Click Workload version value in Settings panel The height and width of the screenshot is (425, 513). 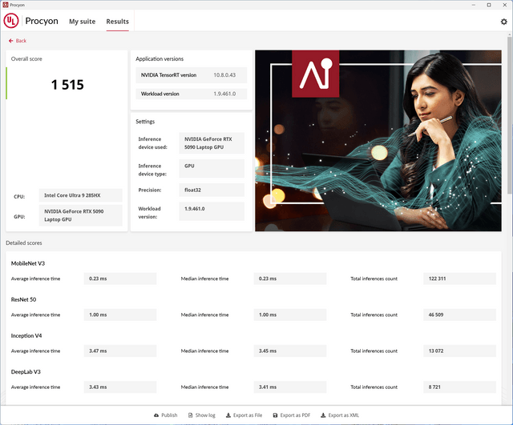(212, 211)
